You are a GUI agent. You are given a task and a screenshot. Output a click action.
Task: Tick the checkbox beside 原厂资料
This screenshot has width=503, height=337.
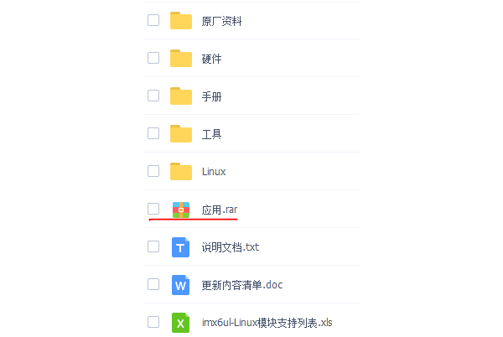tap(153, 20)
